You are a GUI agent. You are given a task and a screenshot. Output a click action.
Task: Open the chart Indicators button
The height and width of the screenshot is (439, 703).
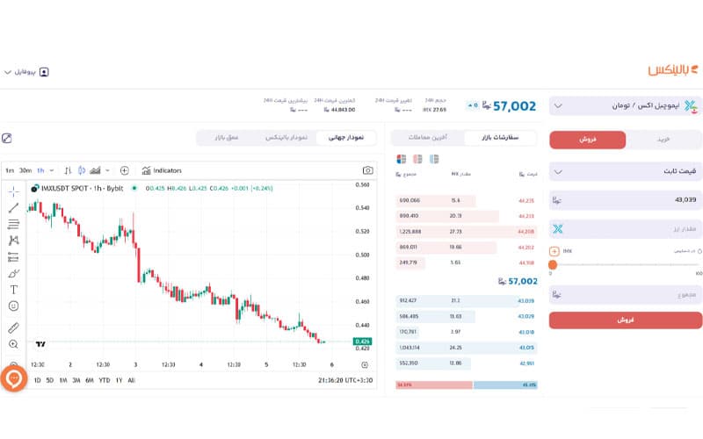(163, 170)
